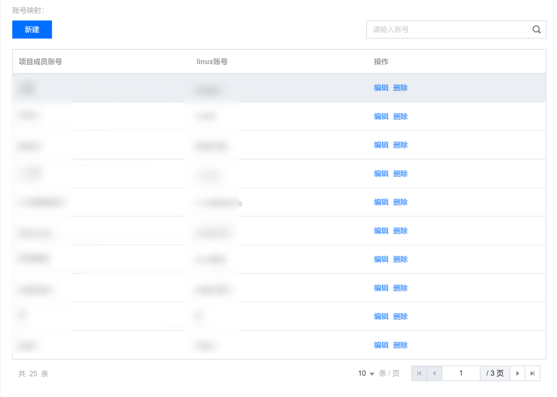Image resolution: width=557 pixels, height=397 pixels.
Task: Click the 账号映射: section label
Action: coord(28,11)
